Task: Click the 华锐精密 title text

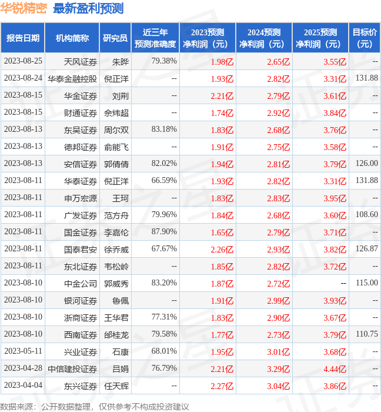Action: point(24,8)
